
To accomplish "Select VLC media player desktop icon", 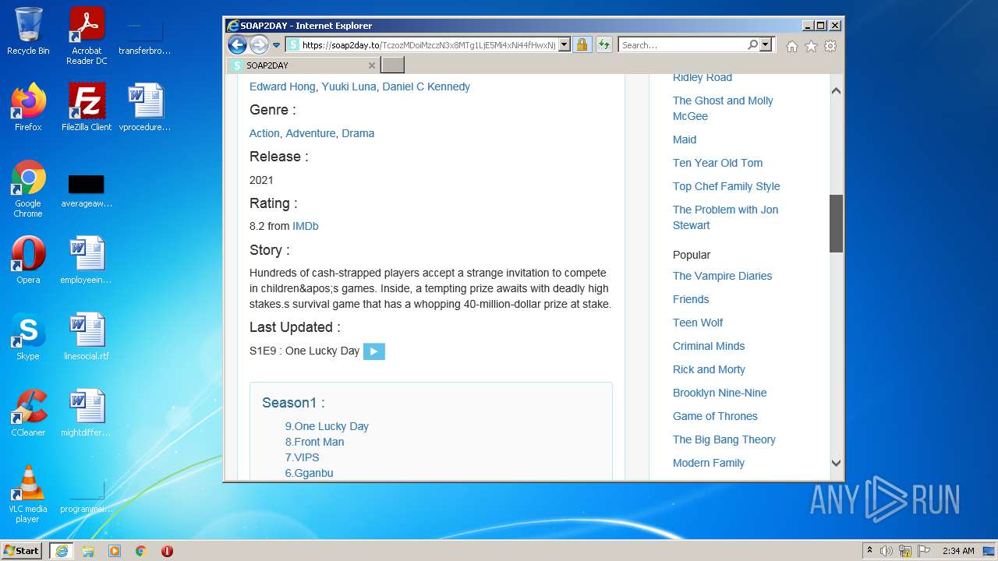I will point(28,494).
